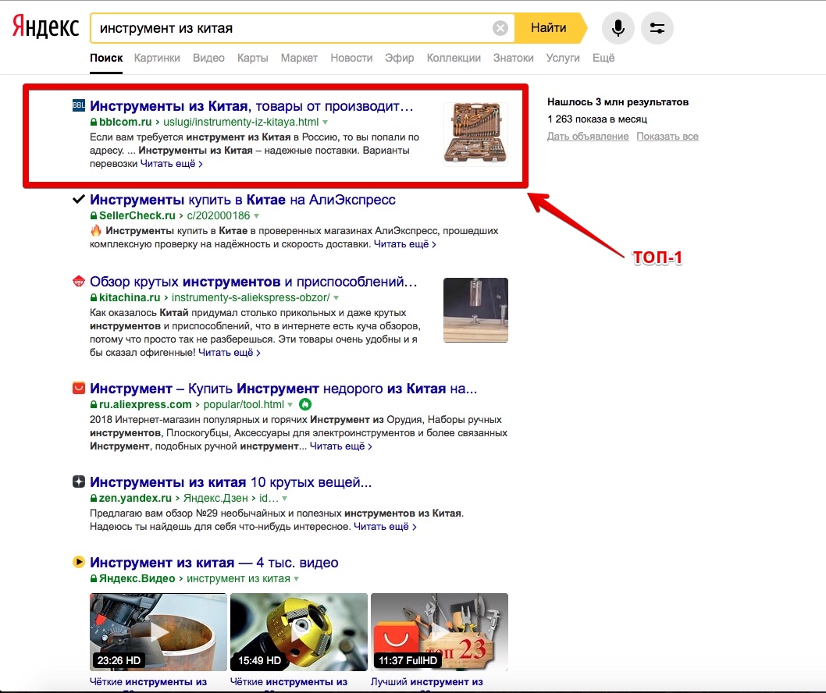
Task: Open Инструмент из китая — 4 тыс. видео
Action: [214, 563]
